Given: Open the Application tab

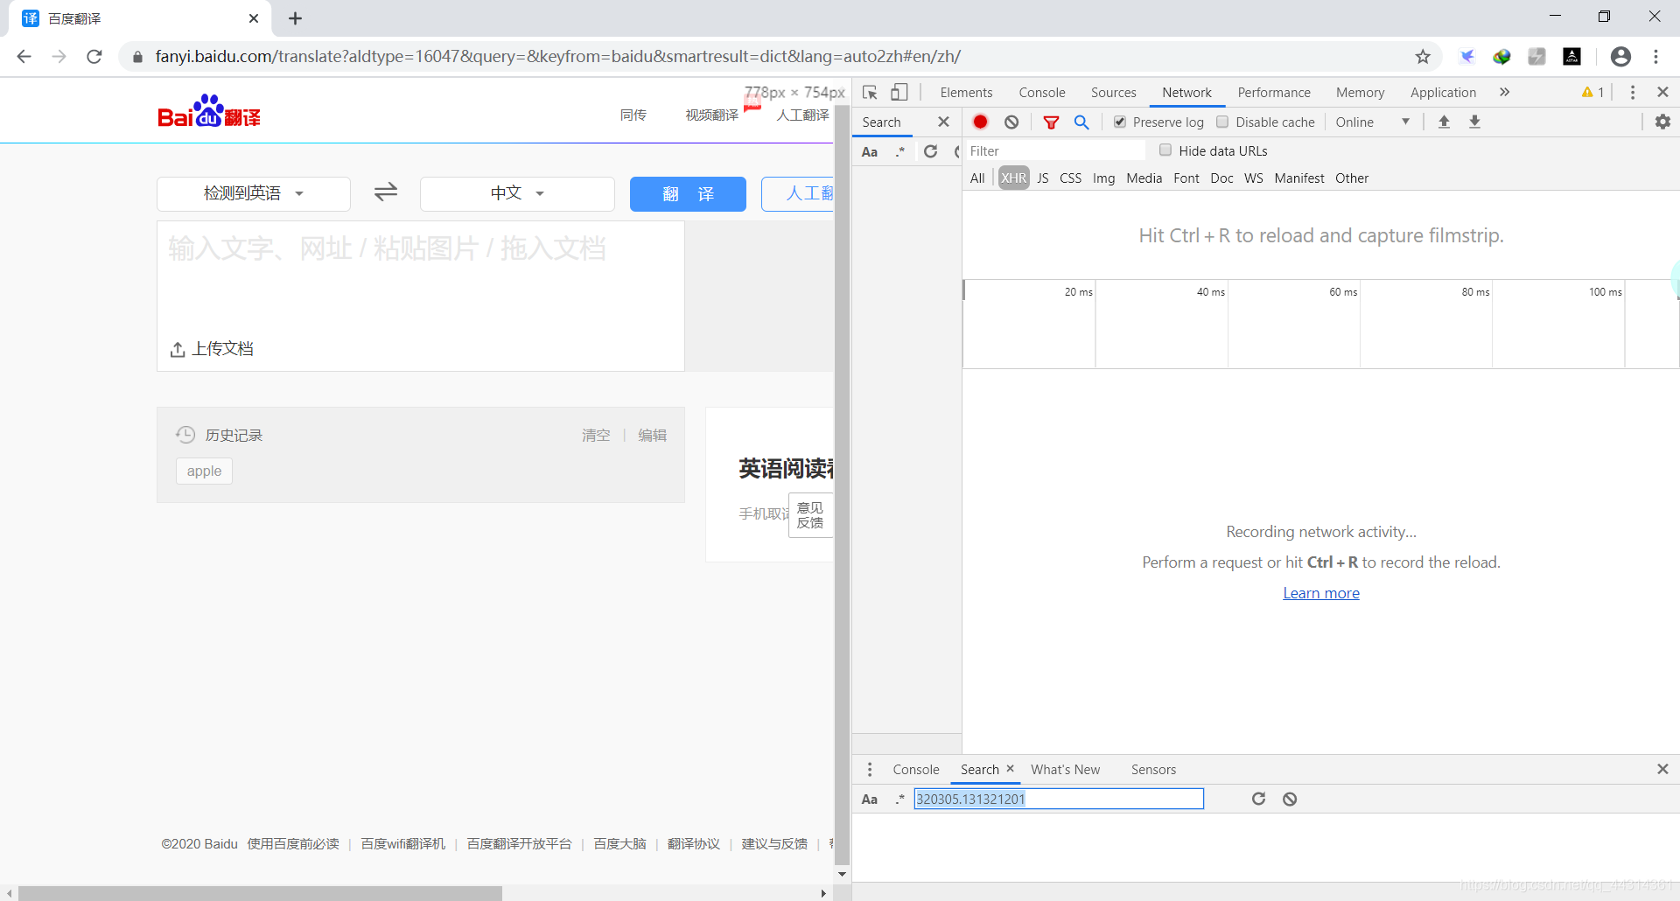Looking at the screenshot, I should click(1443, 93).
